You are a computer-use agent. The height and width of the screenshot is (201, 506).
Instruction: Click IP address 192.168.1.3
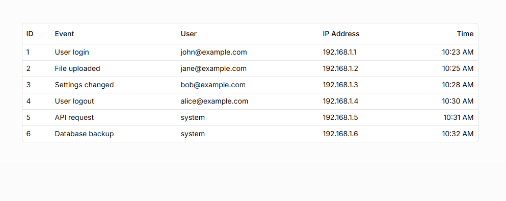pyautogui.click(x=340, y=85)
